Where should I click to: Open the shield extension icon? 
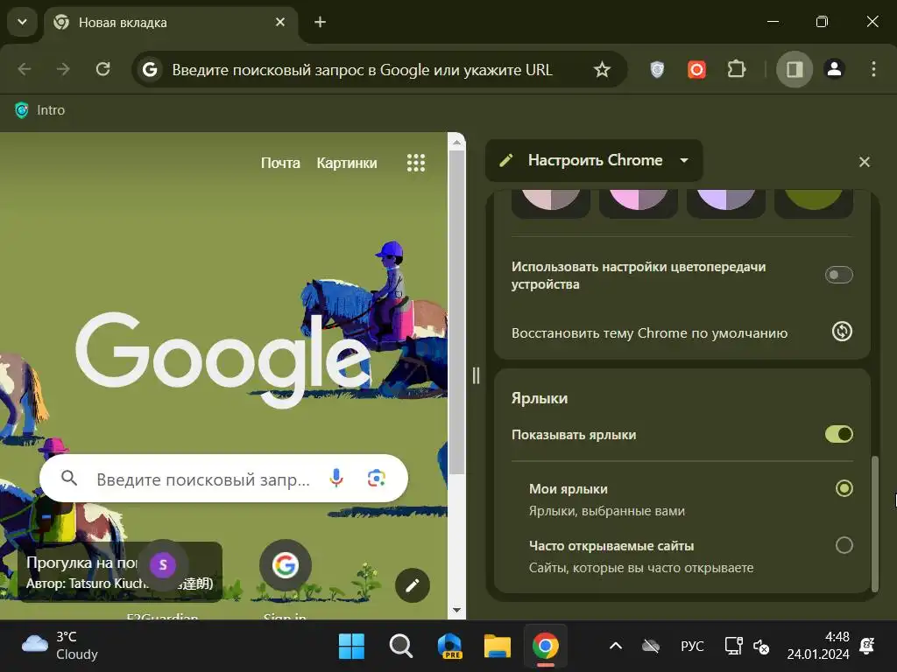[x=657, y=70]
